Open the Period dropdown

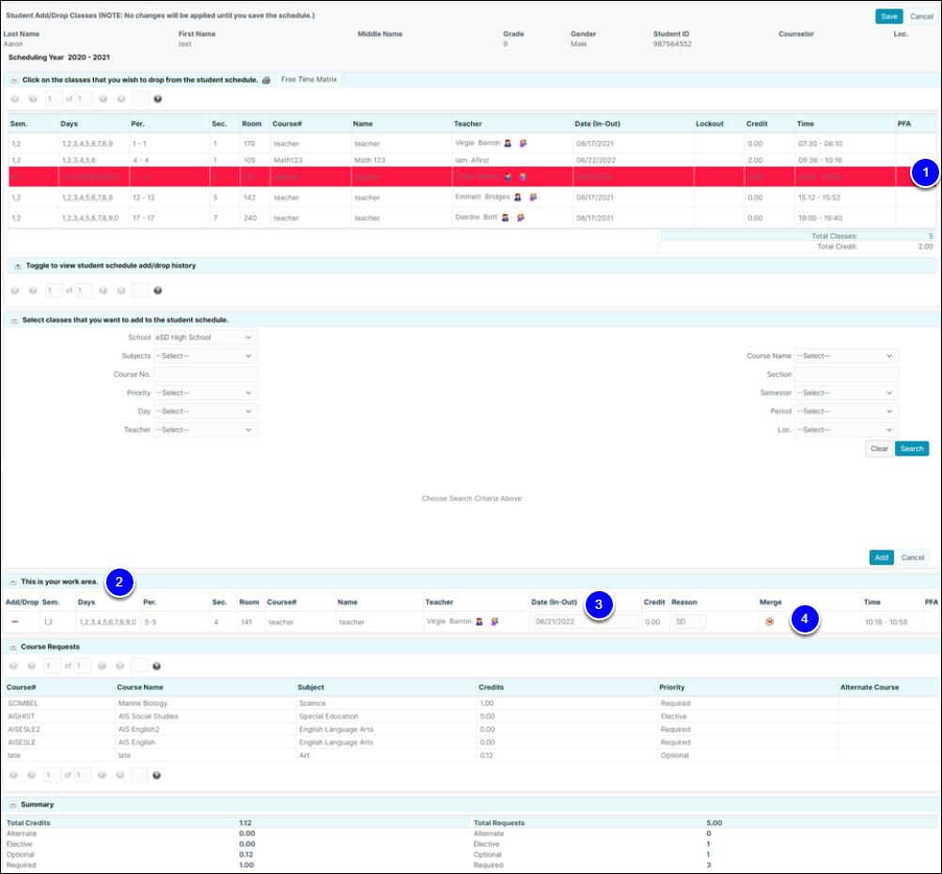[x=846, y=412]
